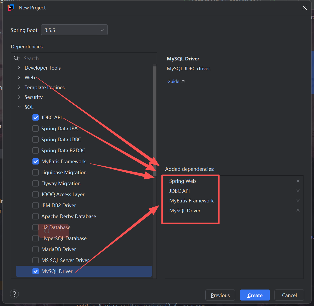Click the Guide external link arrow icon
This screenshot has width=314, height=306.
point(183,81)
